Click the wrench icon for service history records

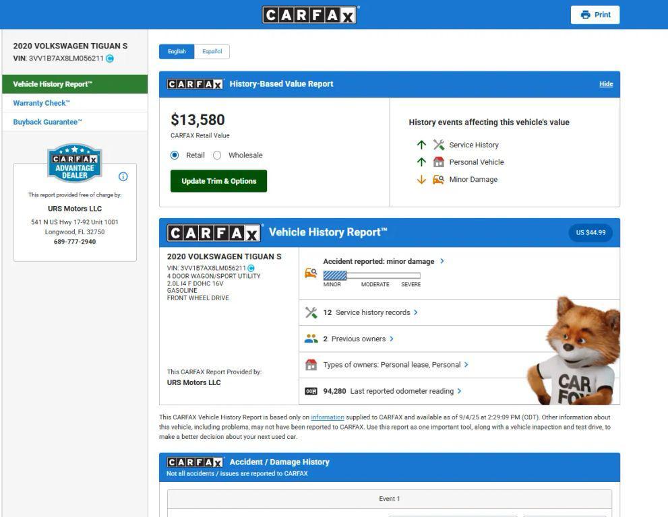click(311, 312)
